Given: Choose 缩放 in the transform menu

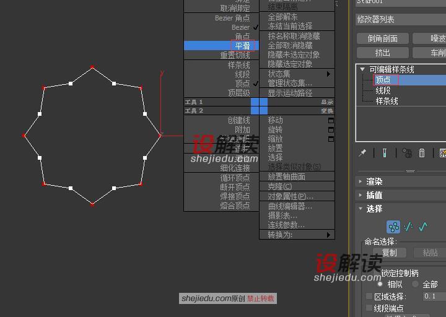Looking at the screenshot, I should (x=275, y=139).
